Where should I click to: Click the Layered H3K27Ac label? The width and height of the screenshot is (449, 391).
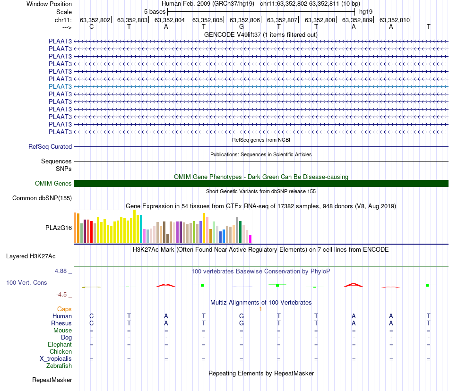(31, 256)
